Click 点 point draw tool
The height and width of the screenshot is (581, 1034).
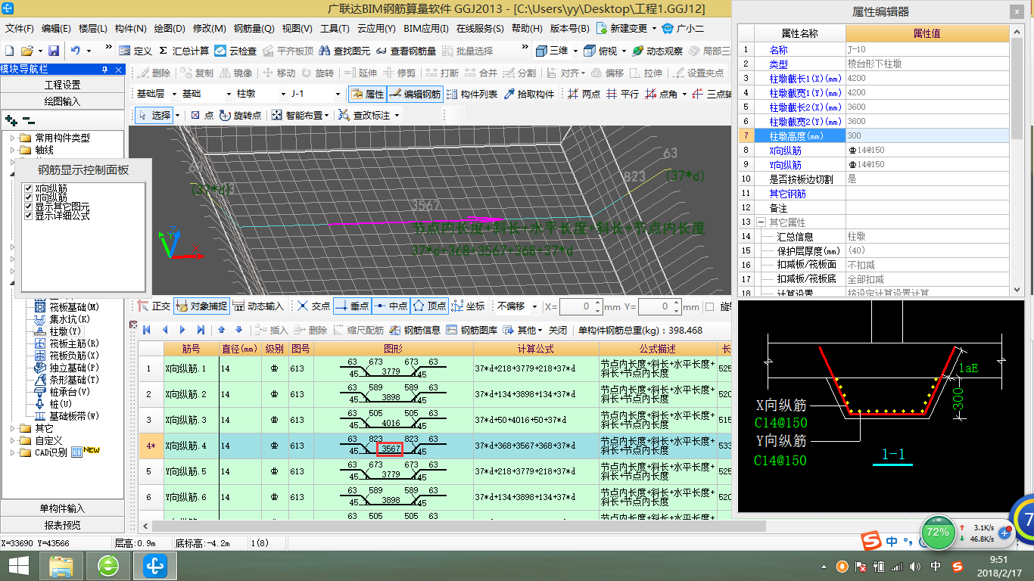tap(202, 116)
